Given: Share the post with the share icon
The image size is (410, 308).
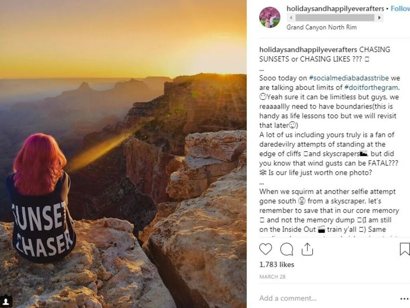Looking at the screenshot, I should pos(307,249).
